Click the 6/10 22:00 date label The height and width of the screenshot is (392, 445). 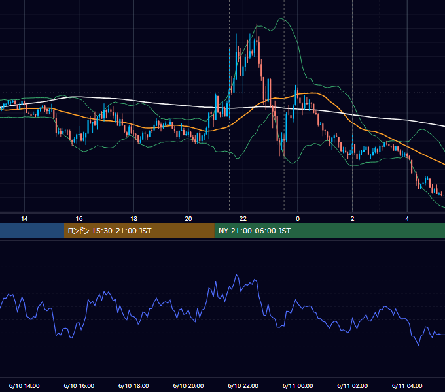243,385
